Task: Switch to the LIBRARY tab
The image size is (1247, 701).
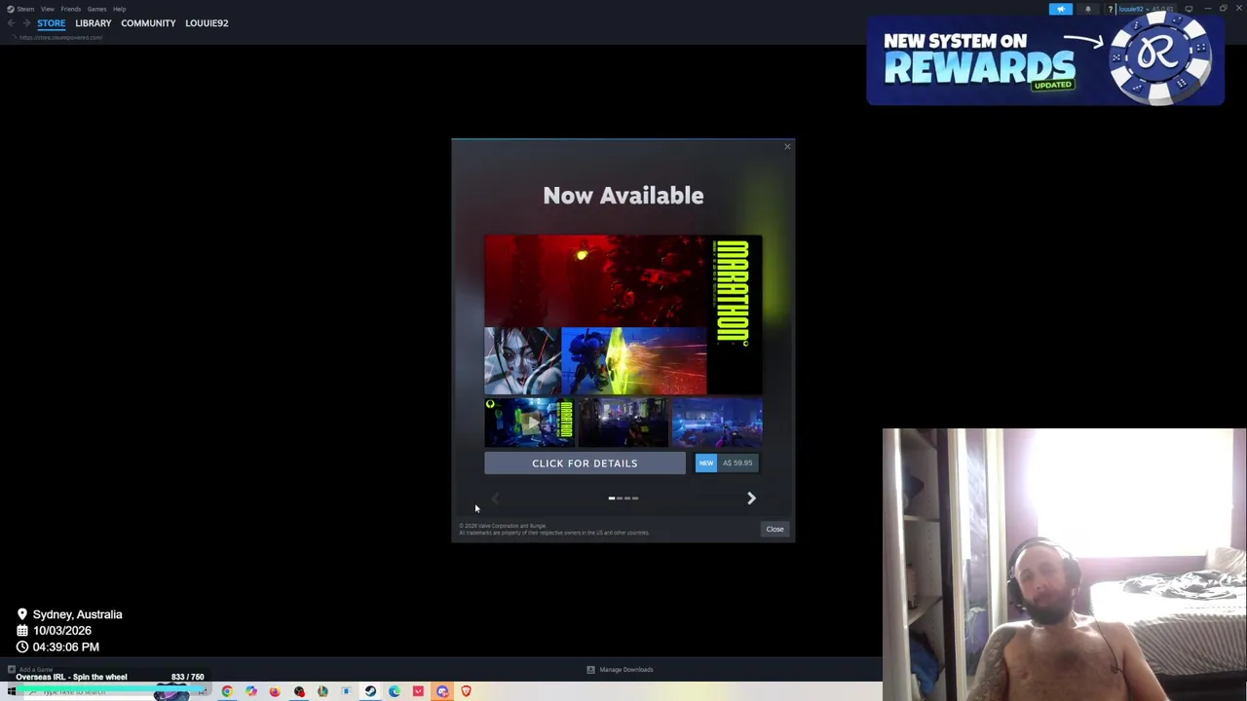Action: coord(94,23)
